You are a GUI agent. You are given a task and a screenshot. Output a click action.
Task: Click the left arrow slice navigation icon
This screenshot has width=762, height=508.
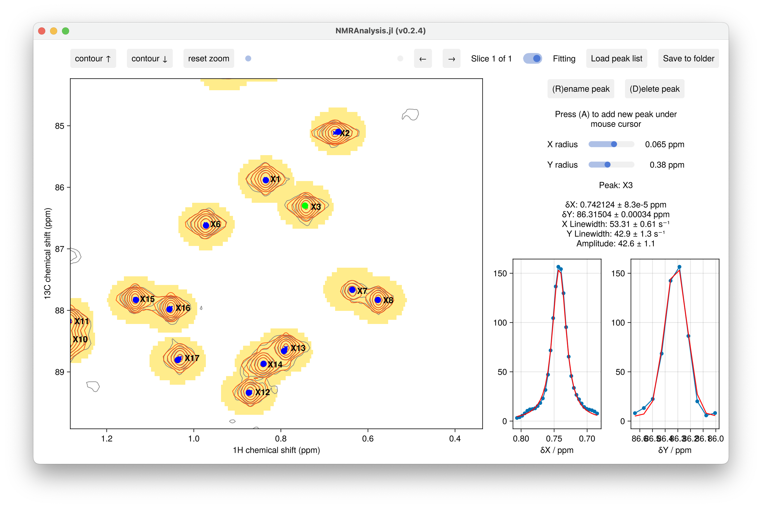pyautogui.click(x=423, y=59)
